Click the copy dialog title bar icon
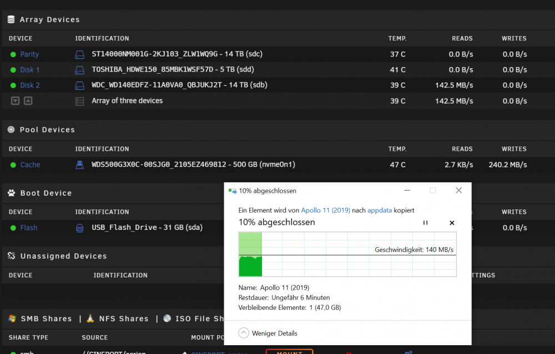 pos(232,191)
